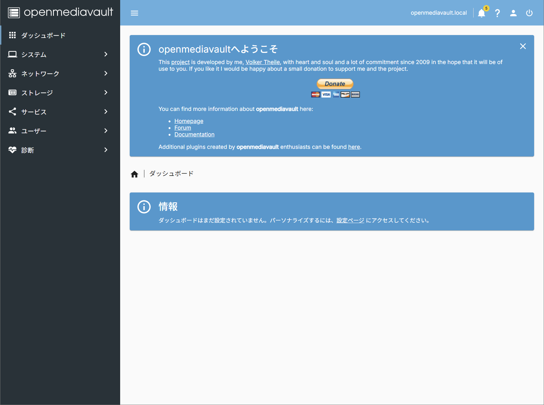Image resolution: width=544 pixels, height=405 pixels.
Task: Click the dashboard grid icon
Action: 12,35
